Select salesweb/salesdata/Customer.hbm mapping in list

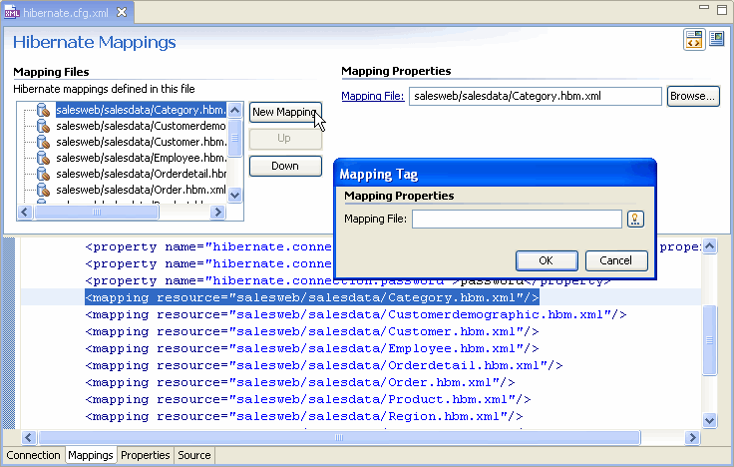coord(141,142)
